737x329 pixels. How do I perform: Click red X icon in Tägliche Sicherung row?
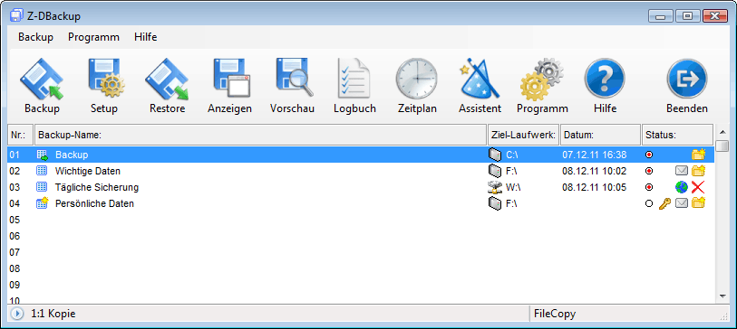point(698,187)
